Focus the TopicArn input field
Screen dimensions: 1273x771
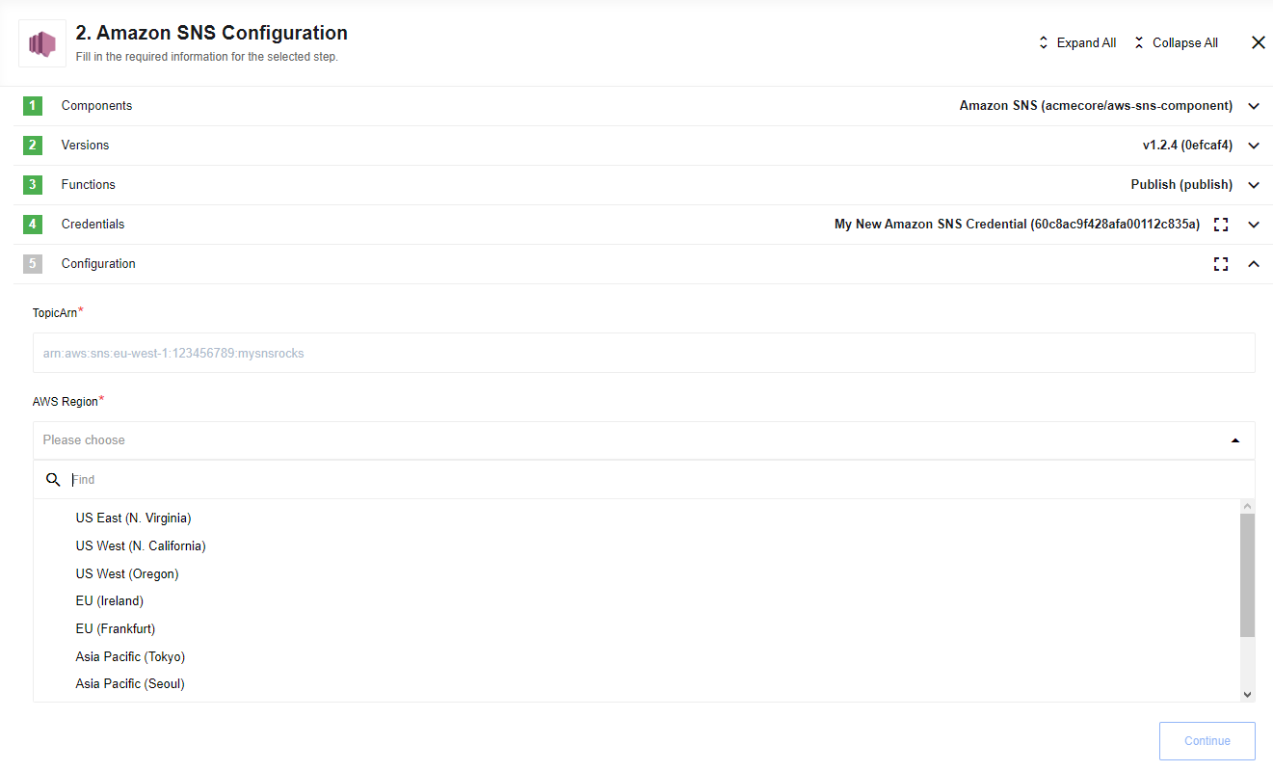point(644,353)
